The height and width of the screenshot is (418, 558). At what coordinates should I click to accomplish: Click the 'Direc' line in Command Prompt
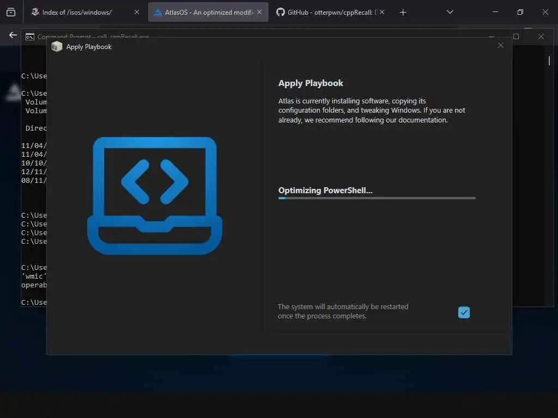(x=36, y=128)
